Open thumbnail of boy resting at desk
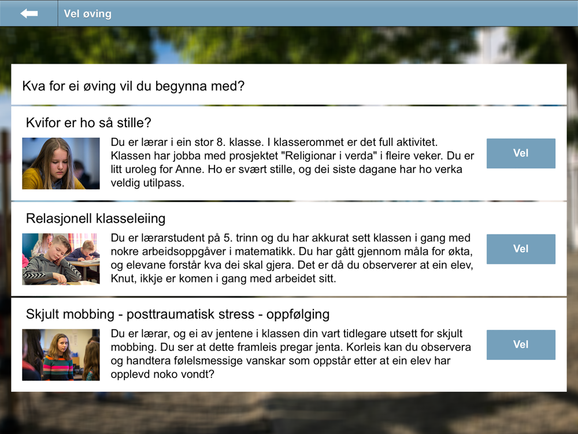The height and width of the screenshot is (434, 578). (x=61, y=259)
